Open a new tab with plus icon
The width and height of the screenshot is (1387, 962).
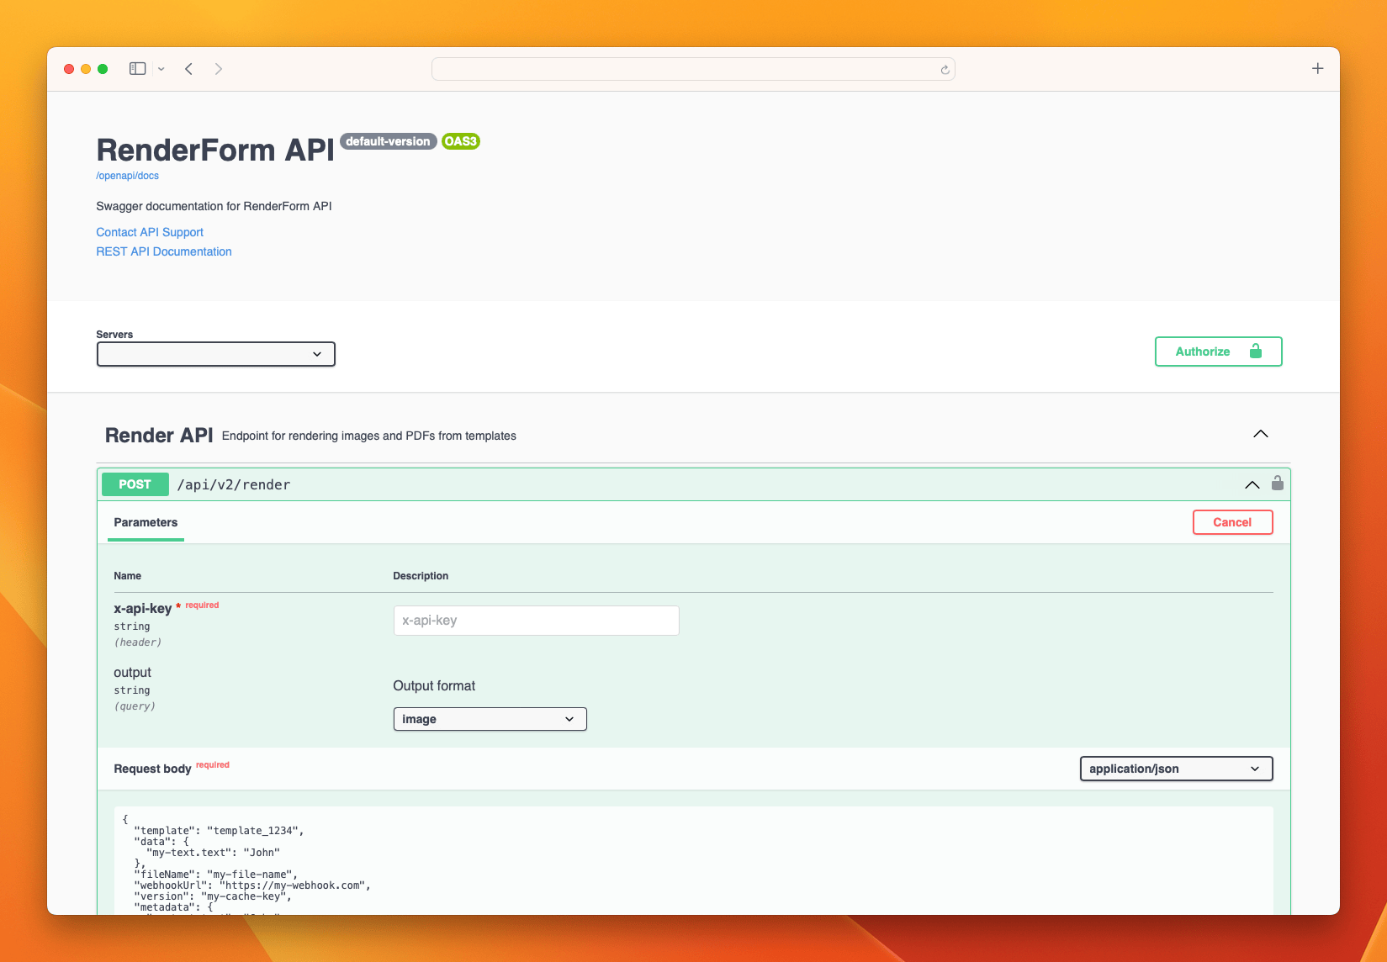(x=1317, y=69)
